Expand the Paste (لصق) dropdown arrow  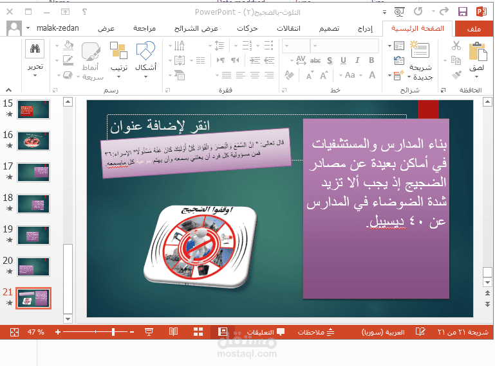point(477,76)
